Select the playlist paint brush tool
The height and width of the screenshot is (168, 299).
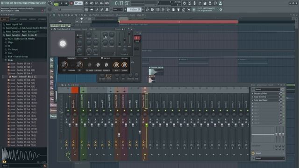point(62,15)
